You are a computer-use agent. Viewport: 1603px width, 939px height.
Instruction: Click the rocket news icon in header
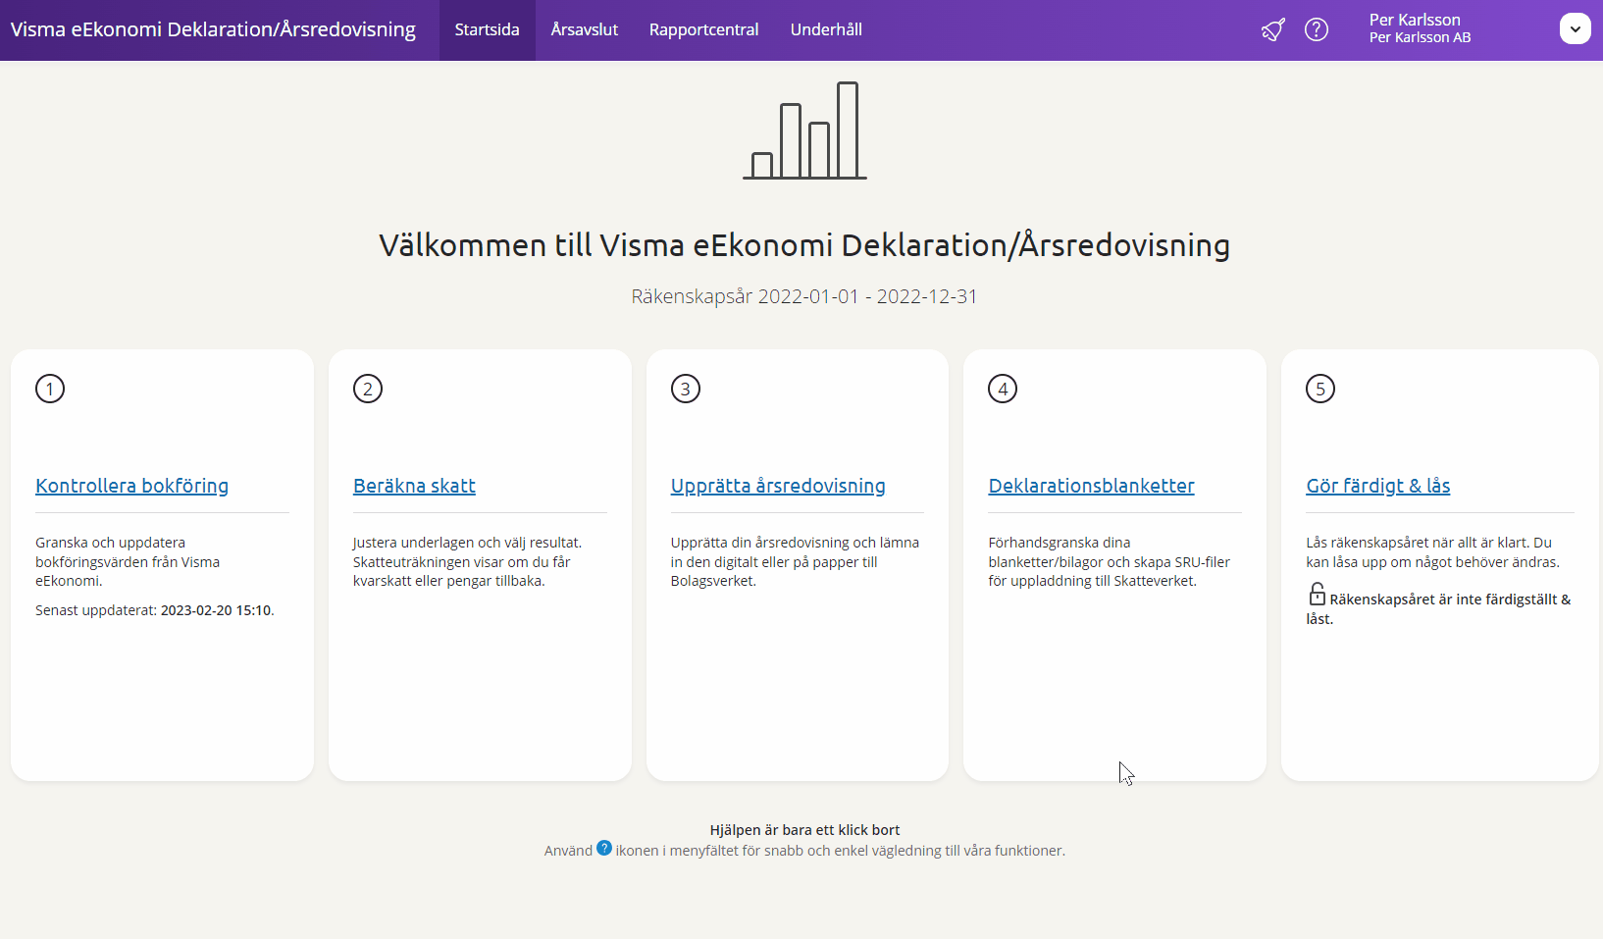click(1272, 30)
